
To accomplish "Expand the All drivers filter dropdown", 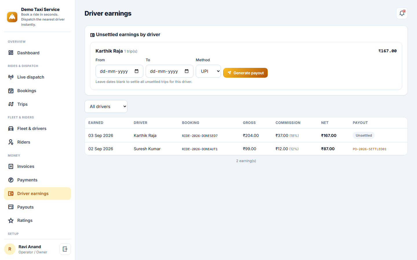I will (106, 106).
